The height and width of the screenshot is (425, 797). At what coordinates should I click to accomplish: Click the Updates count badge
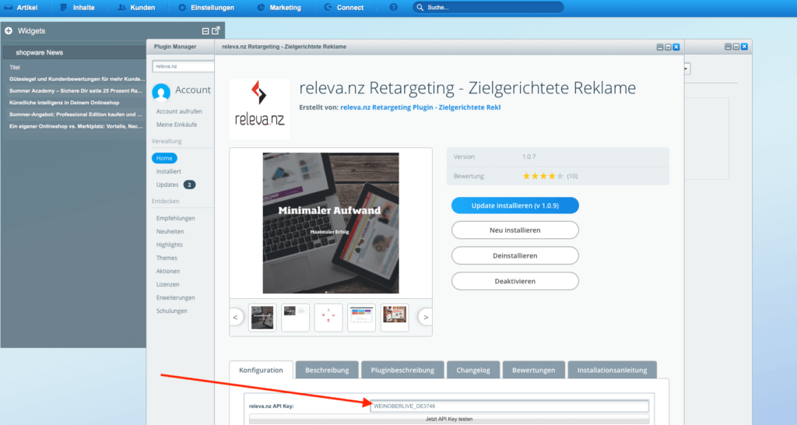[x=189, y=184]
